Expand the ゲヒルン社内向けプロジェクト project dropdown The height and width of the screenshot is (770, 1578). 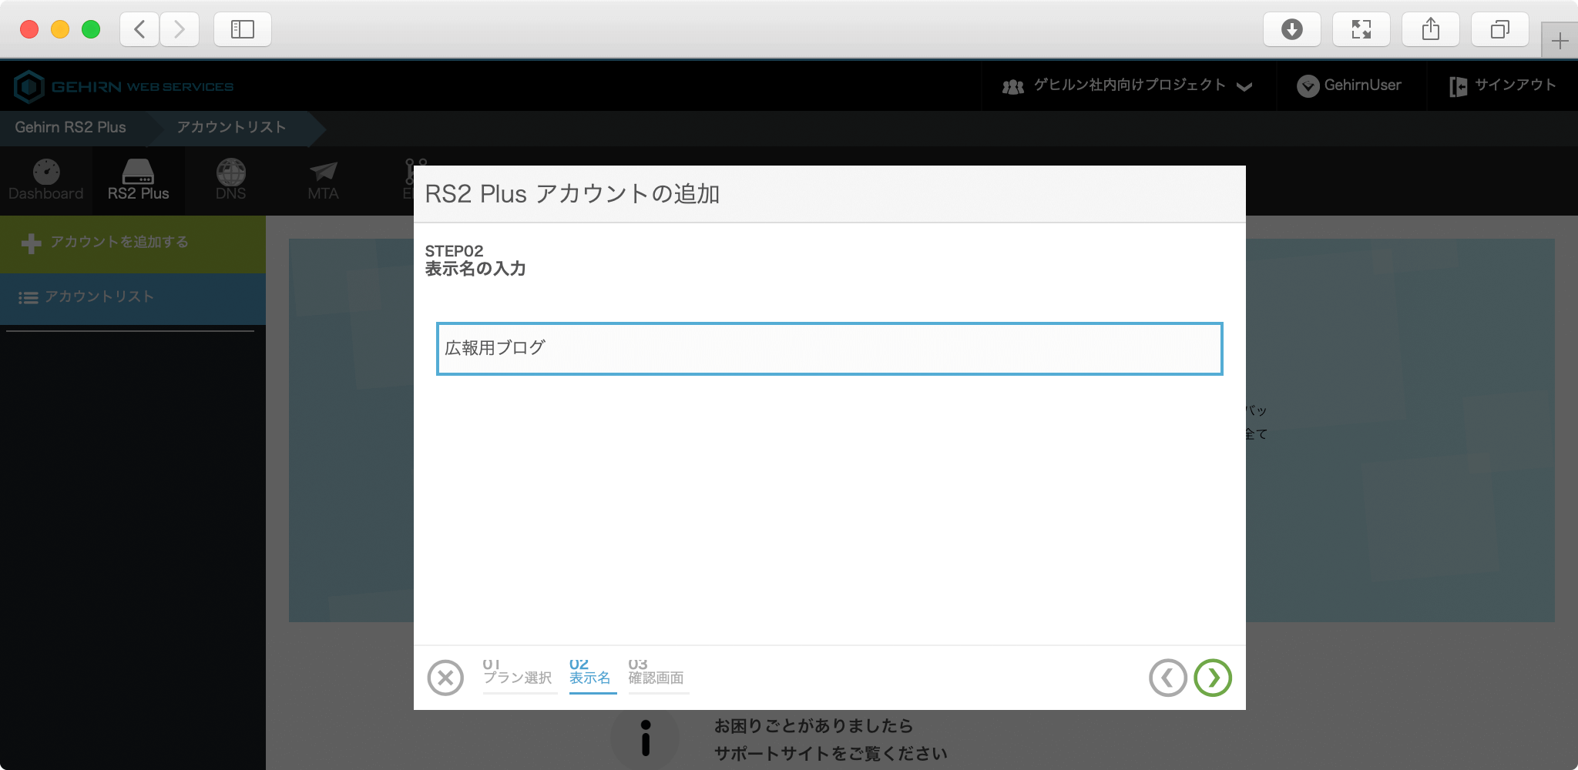[x=1127, y=85]
